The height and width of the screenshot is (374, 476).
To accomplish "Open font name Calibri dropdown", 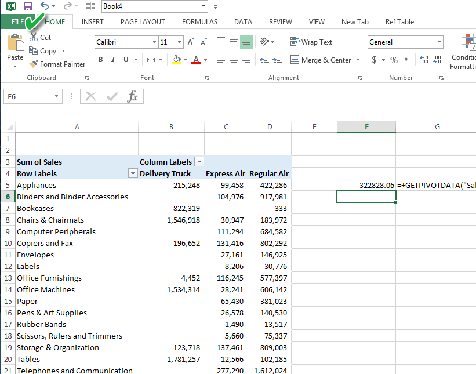I will [x=155, y=42].
